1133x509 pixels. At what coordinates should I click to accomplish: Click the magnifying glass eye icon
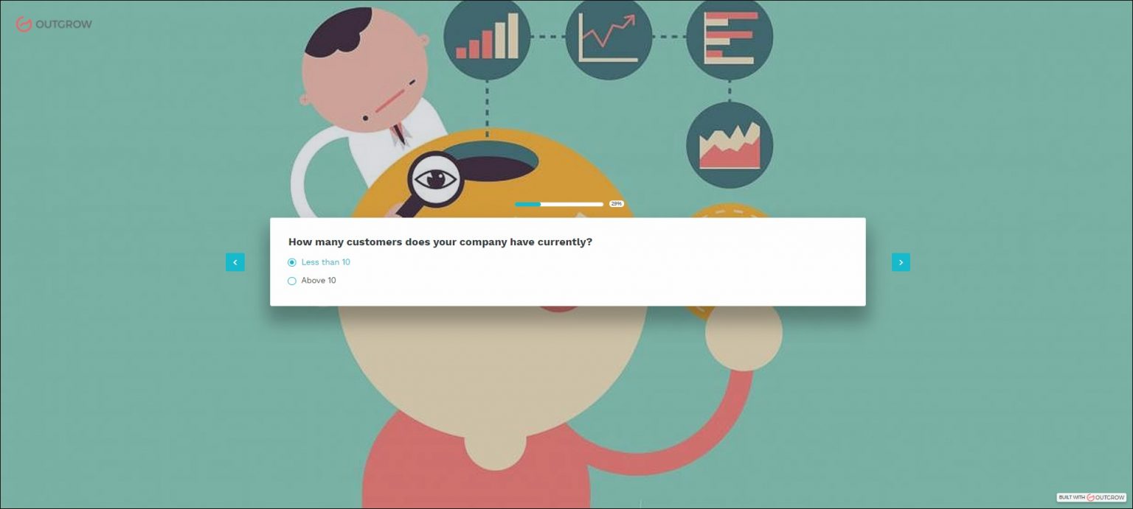(436, 178)
